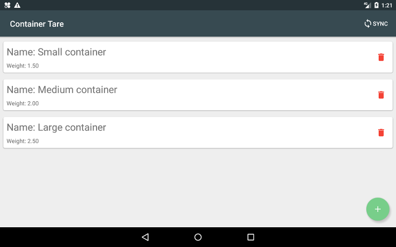This screenshot has width=396, height=247.
Task: Tap the warning triangle notification icon
Action: (x=17, y=5)
